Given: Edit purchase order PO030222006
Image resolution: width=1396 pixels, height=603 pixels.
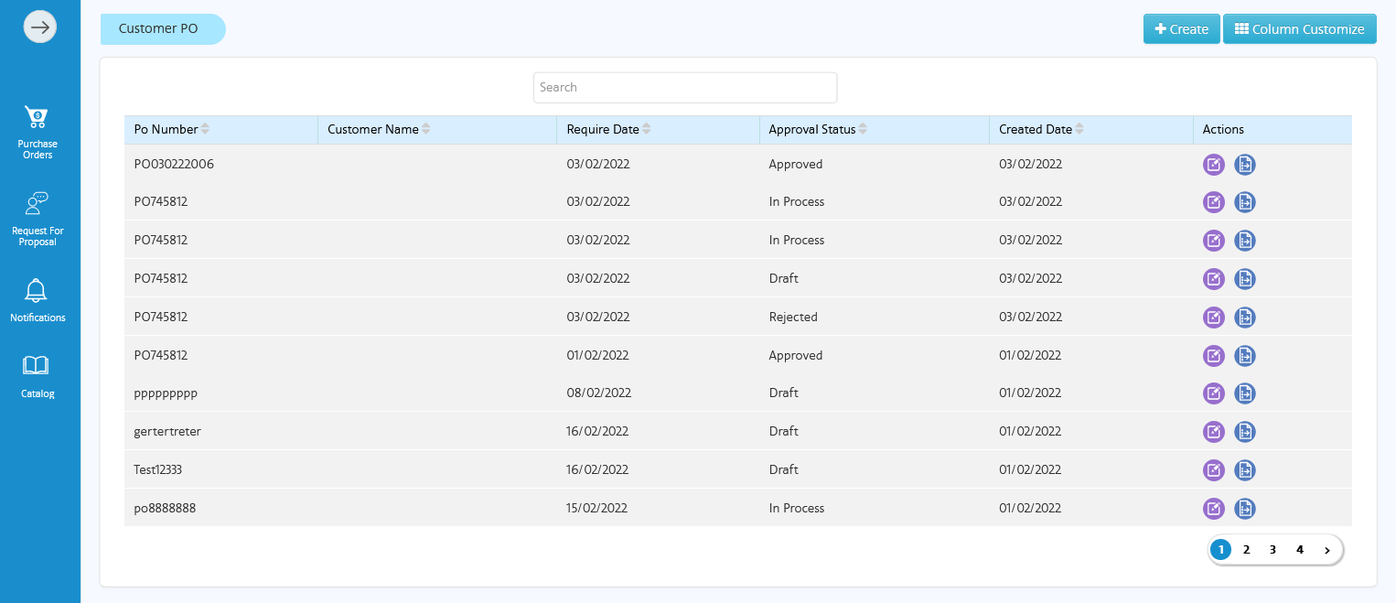Looking at the screenshot, I should pyautogui.click(x=1213, y=165).
